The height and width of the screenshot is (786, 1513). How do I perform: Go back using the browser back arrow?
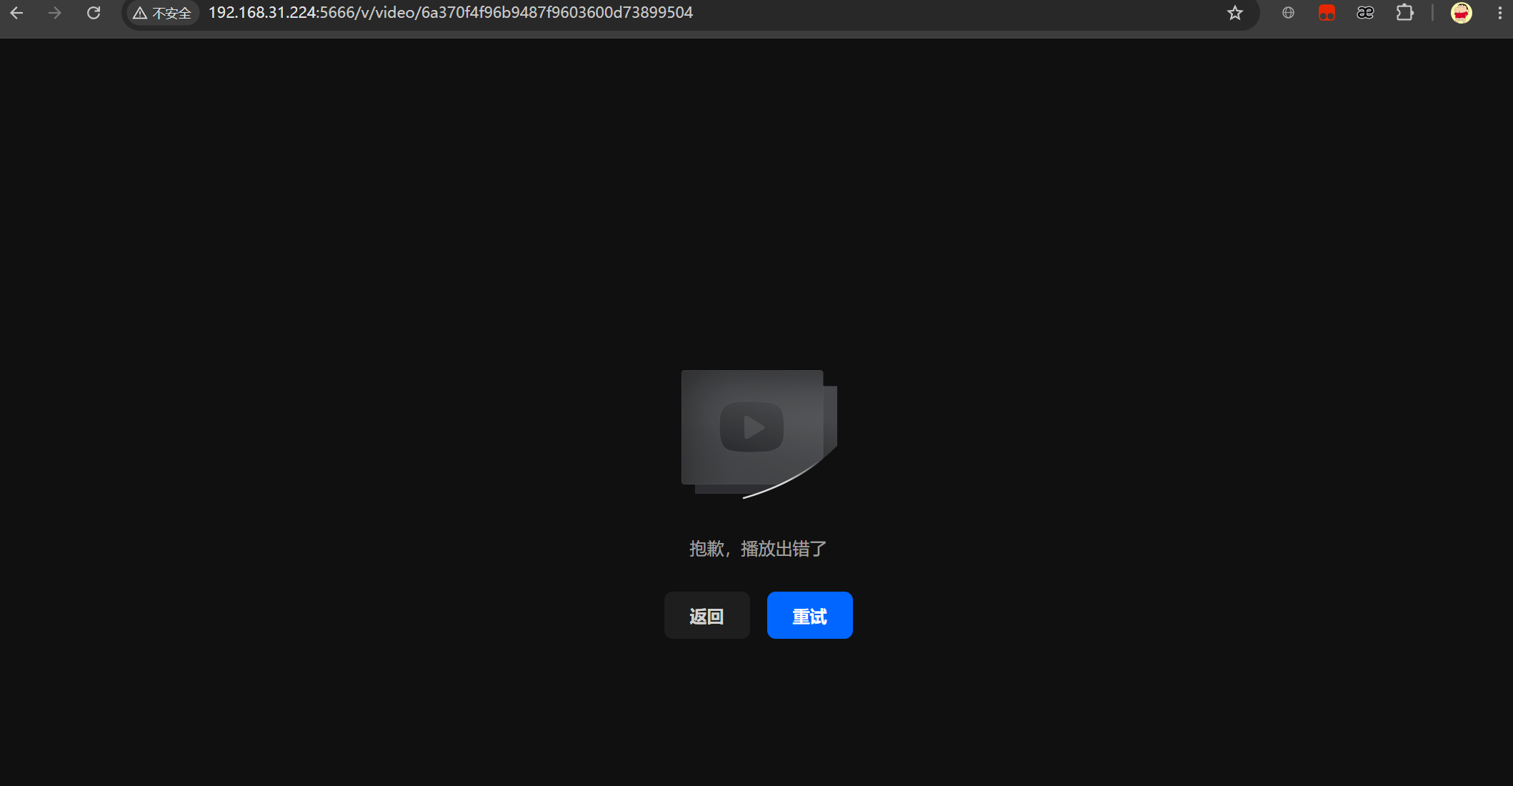click(16, 13)
